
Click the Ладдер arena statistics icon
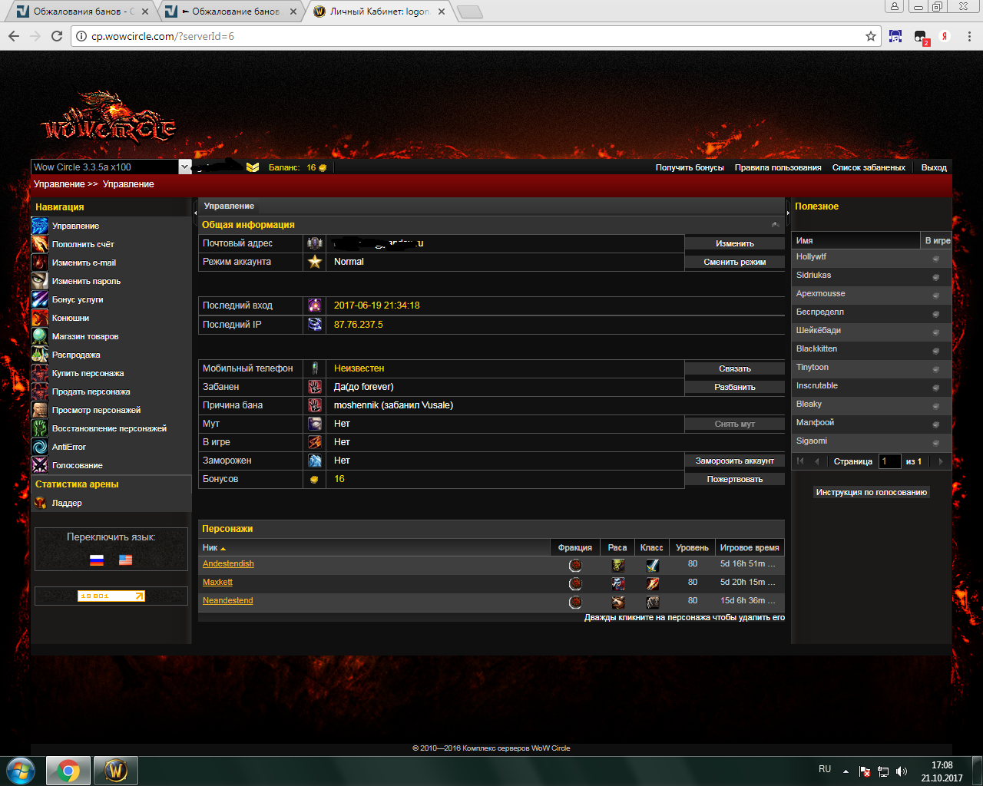coord(40,503)
